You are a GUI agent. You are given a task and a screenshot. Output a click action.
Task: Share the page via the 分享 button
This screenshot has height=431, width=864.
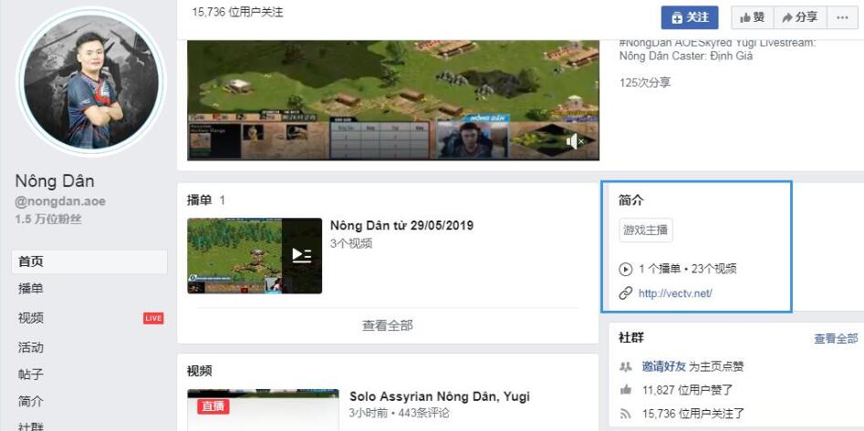(x=798, y=17)
